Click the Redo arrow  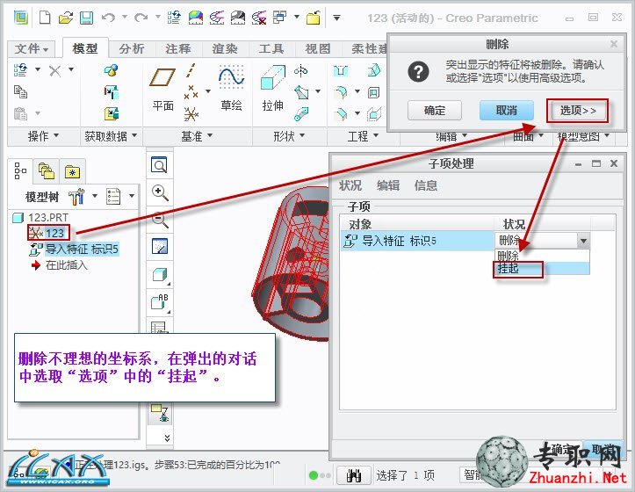click(141, 18)
